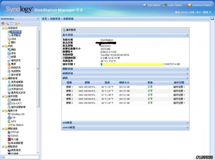Open the PPPoE settings item
Screen dimensions: 215x160
click(13, 132)
